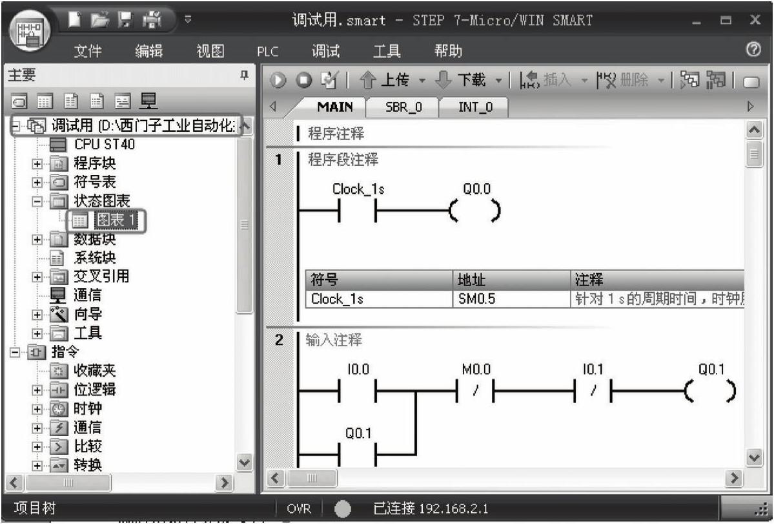Viewport: 774px width, 524px height.
Task: Click the Save icon in quick access
Action: tap(127, 20)
